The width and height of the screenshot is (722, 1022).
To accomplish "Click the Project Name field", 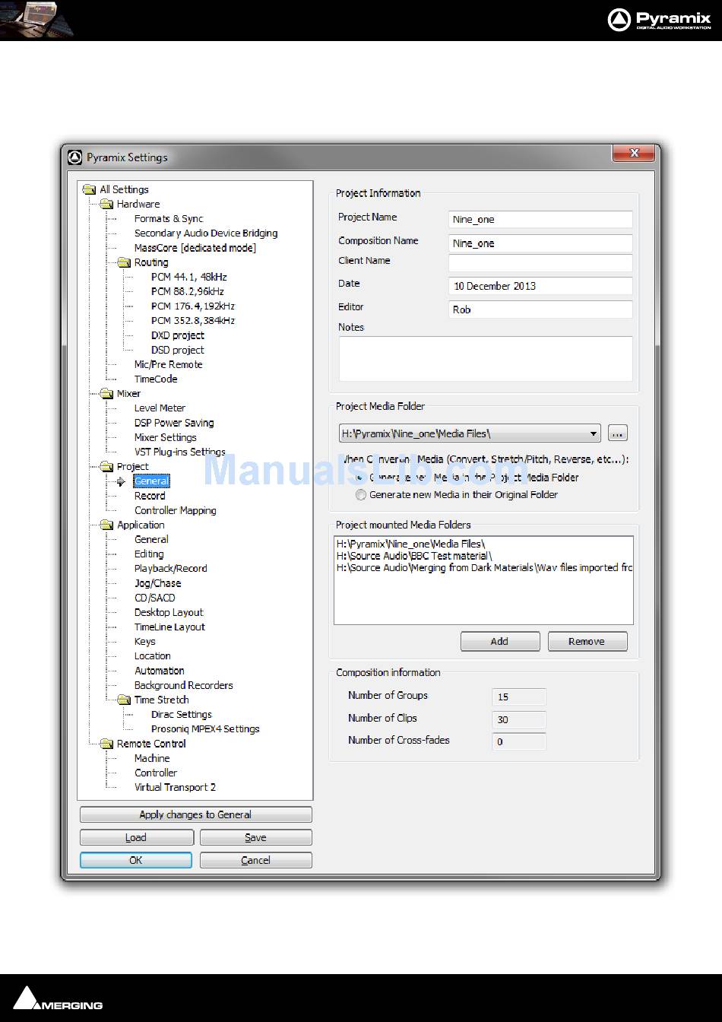I will (x=540, y=219).
